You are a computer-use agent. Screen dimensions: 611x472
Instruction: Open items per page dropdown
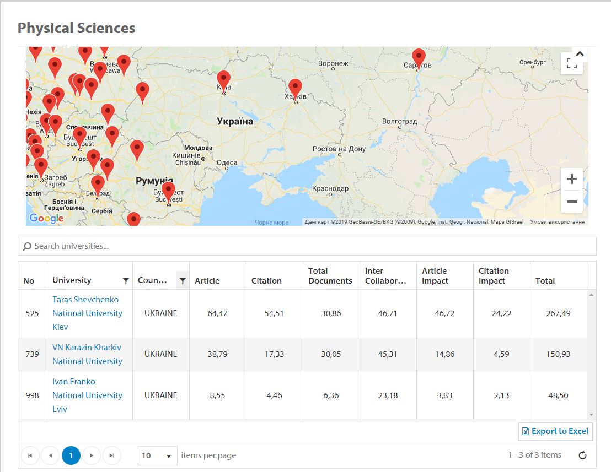pyautogui.click(x=157, y=455)
